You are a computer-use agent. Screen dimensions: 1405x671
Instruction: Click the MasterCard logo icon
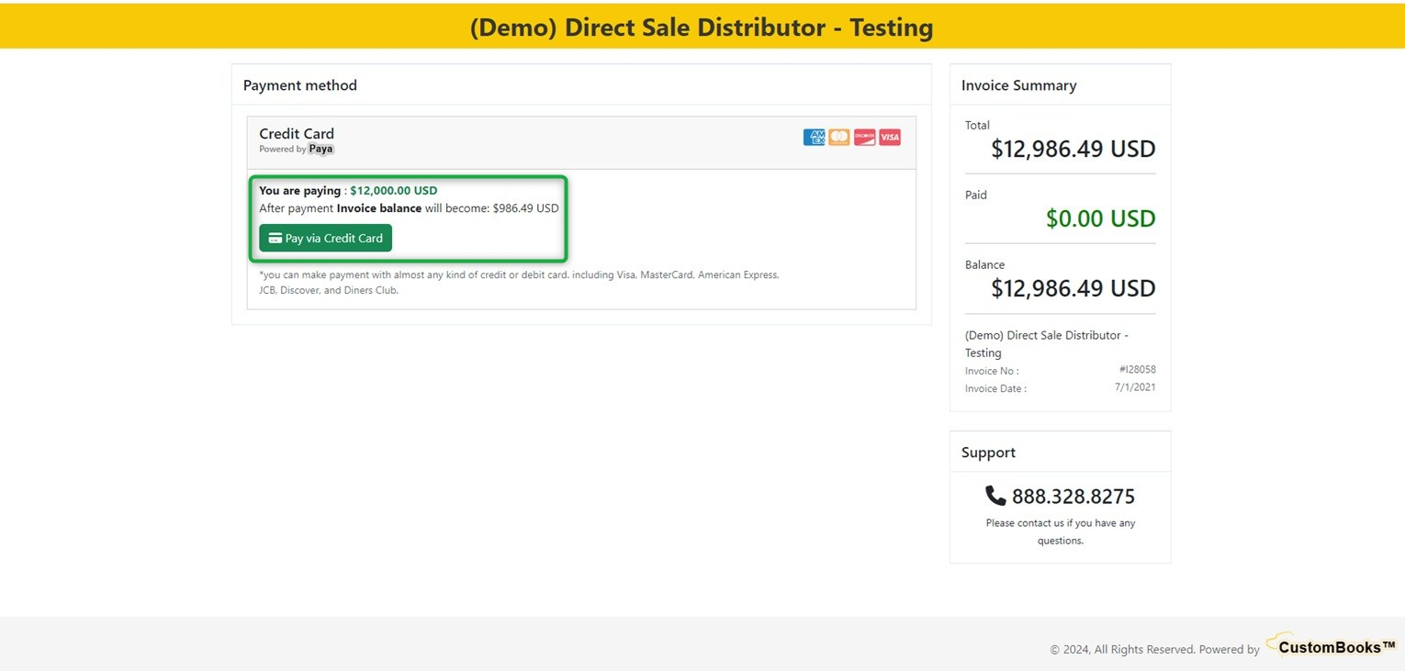(x=838, y=138)
